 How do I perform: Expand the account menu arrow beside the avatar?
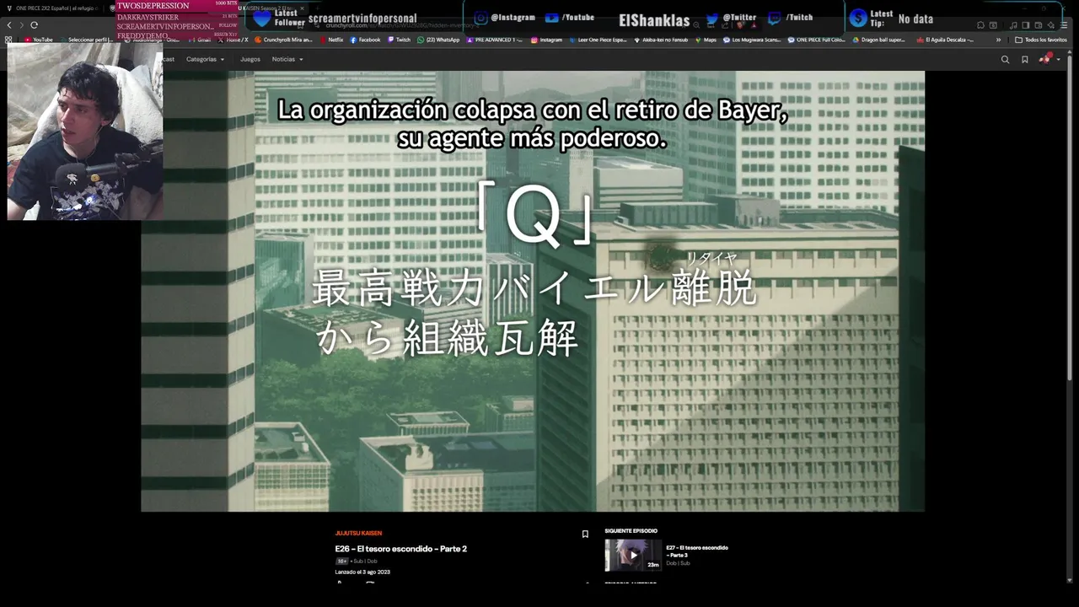[x=1059, y=59]
